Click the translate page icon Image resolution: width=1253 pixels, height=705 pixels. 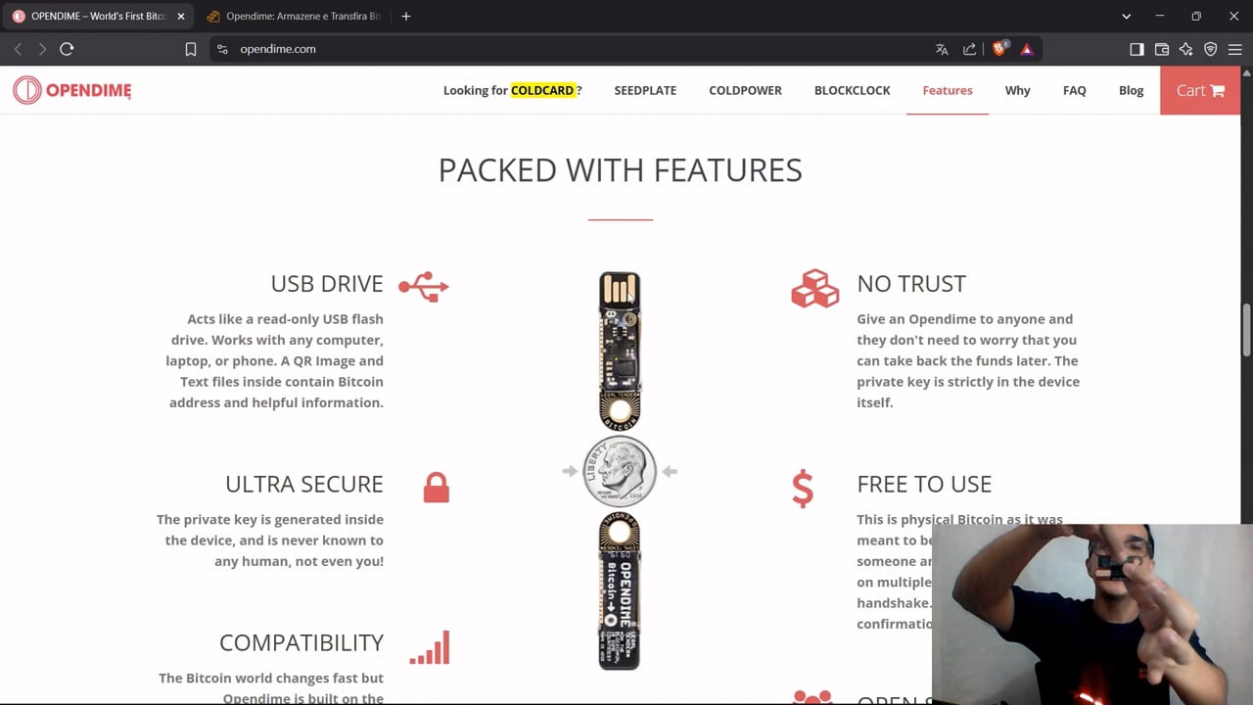(942, 49)
